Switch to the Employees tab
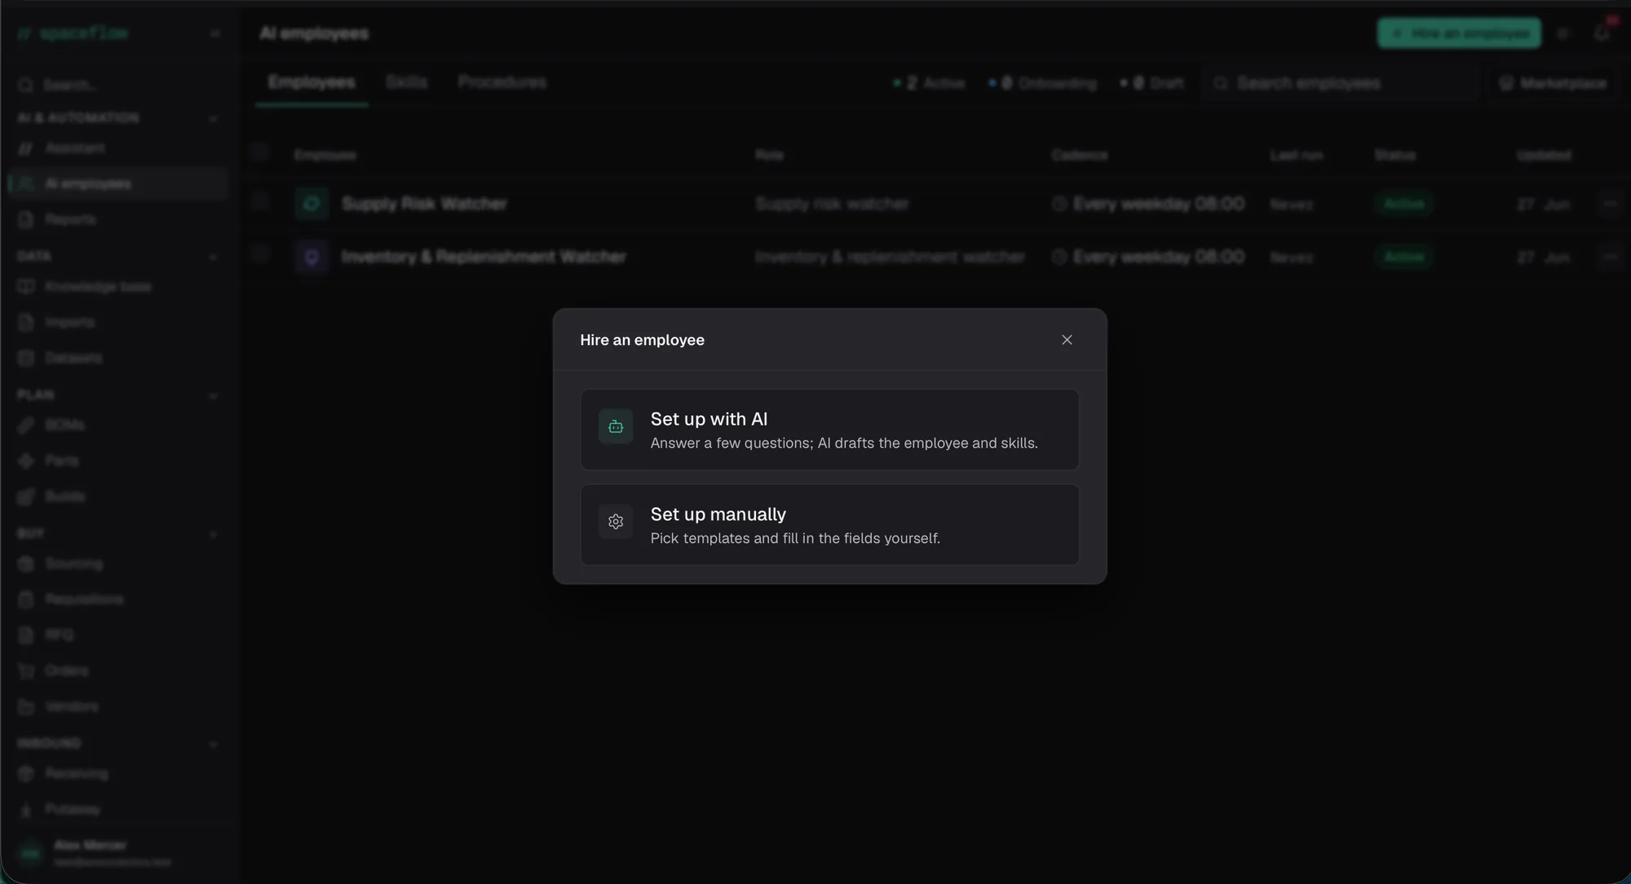This screenshot has width=1631, height=884. 312,82
